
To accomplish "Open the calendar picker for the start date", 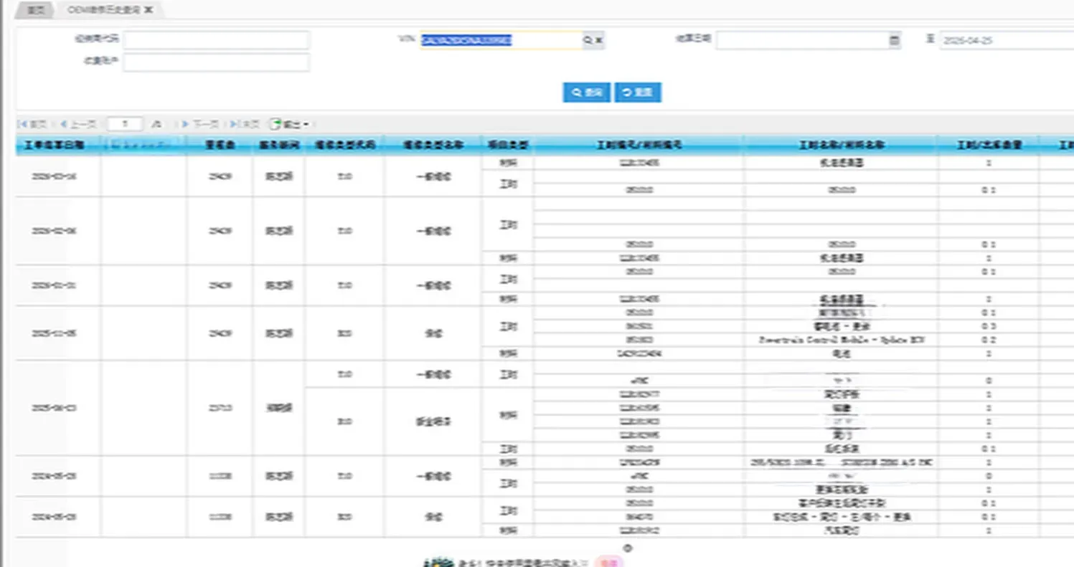I will tap(894, 40).
